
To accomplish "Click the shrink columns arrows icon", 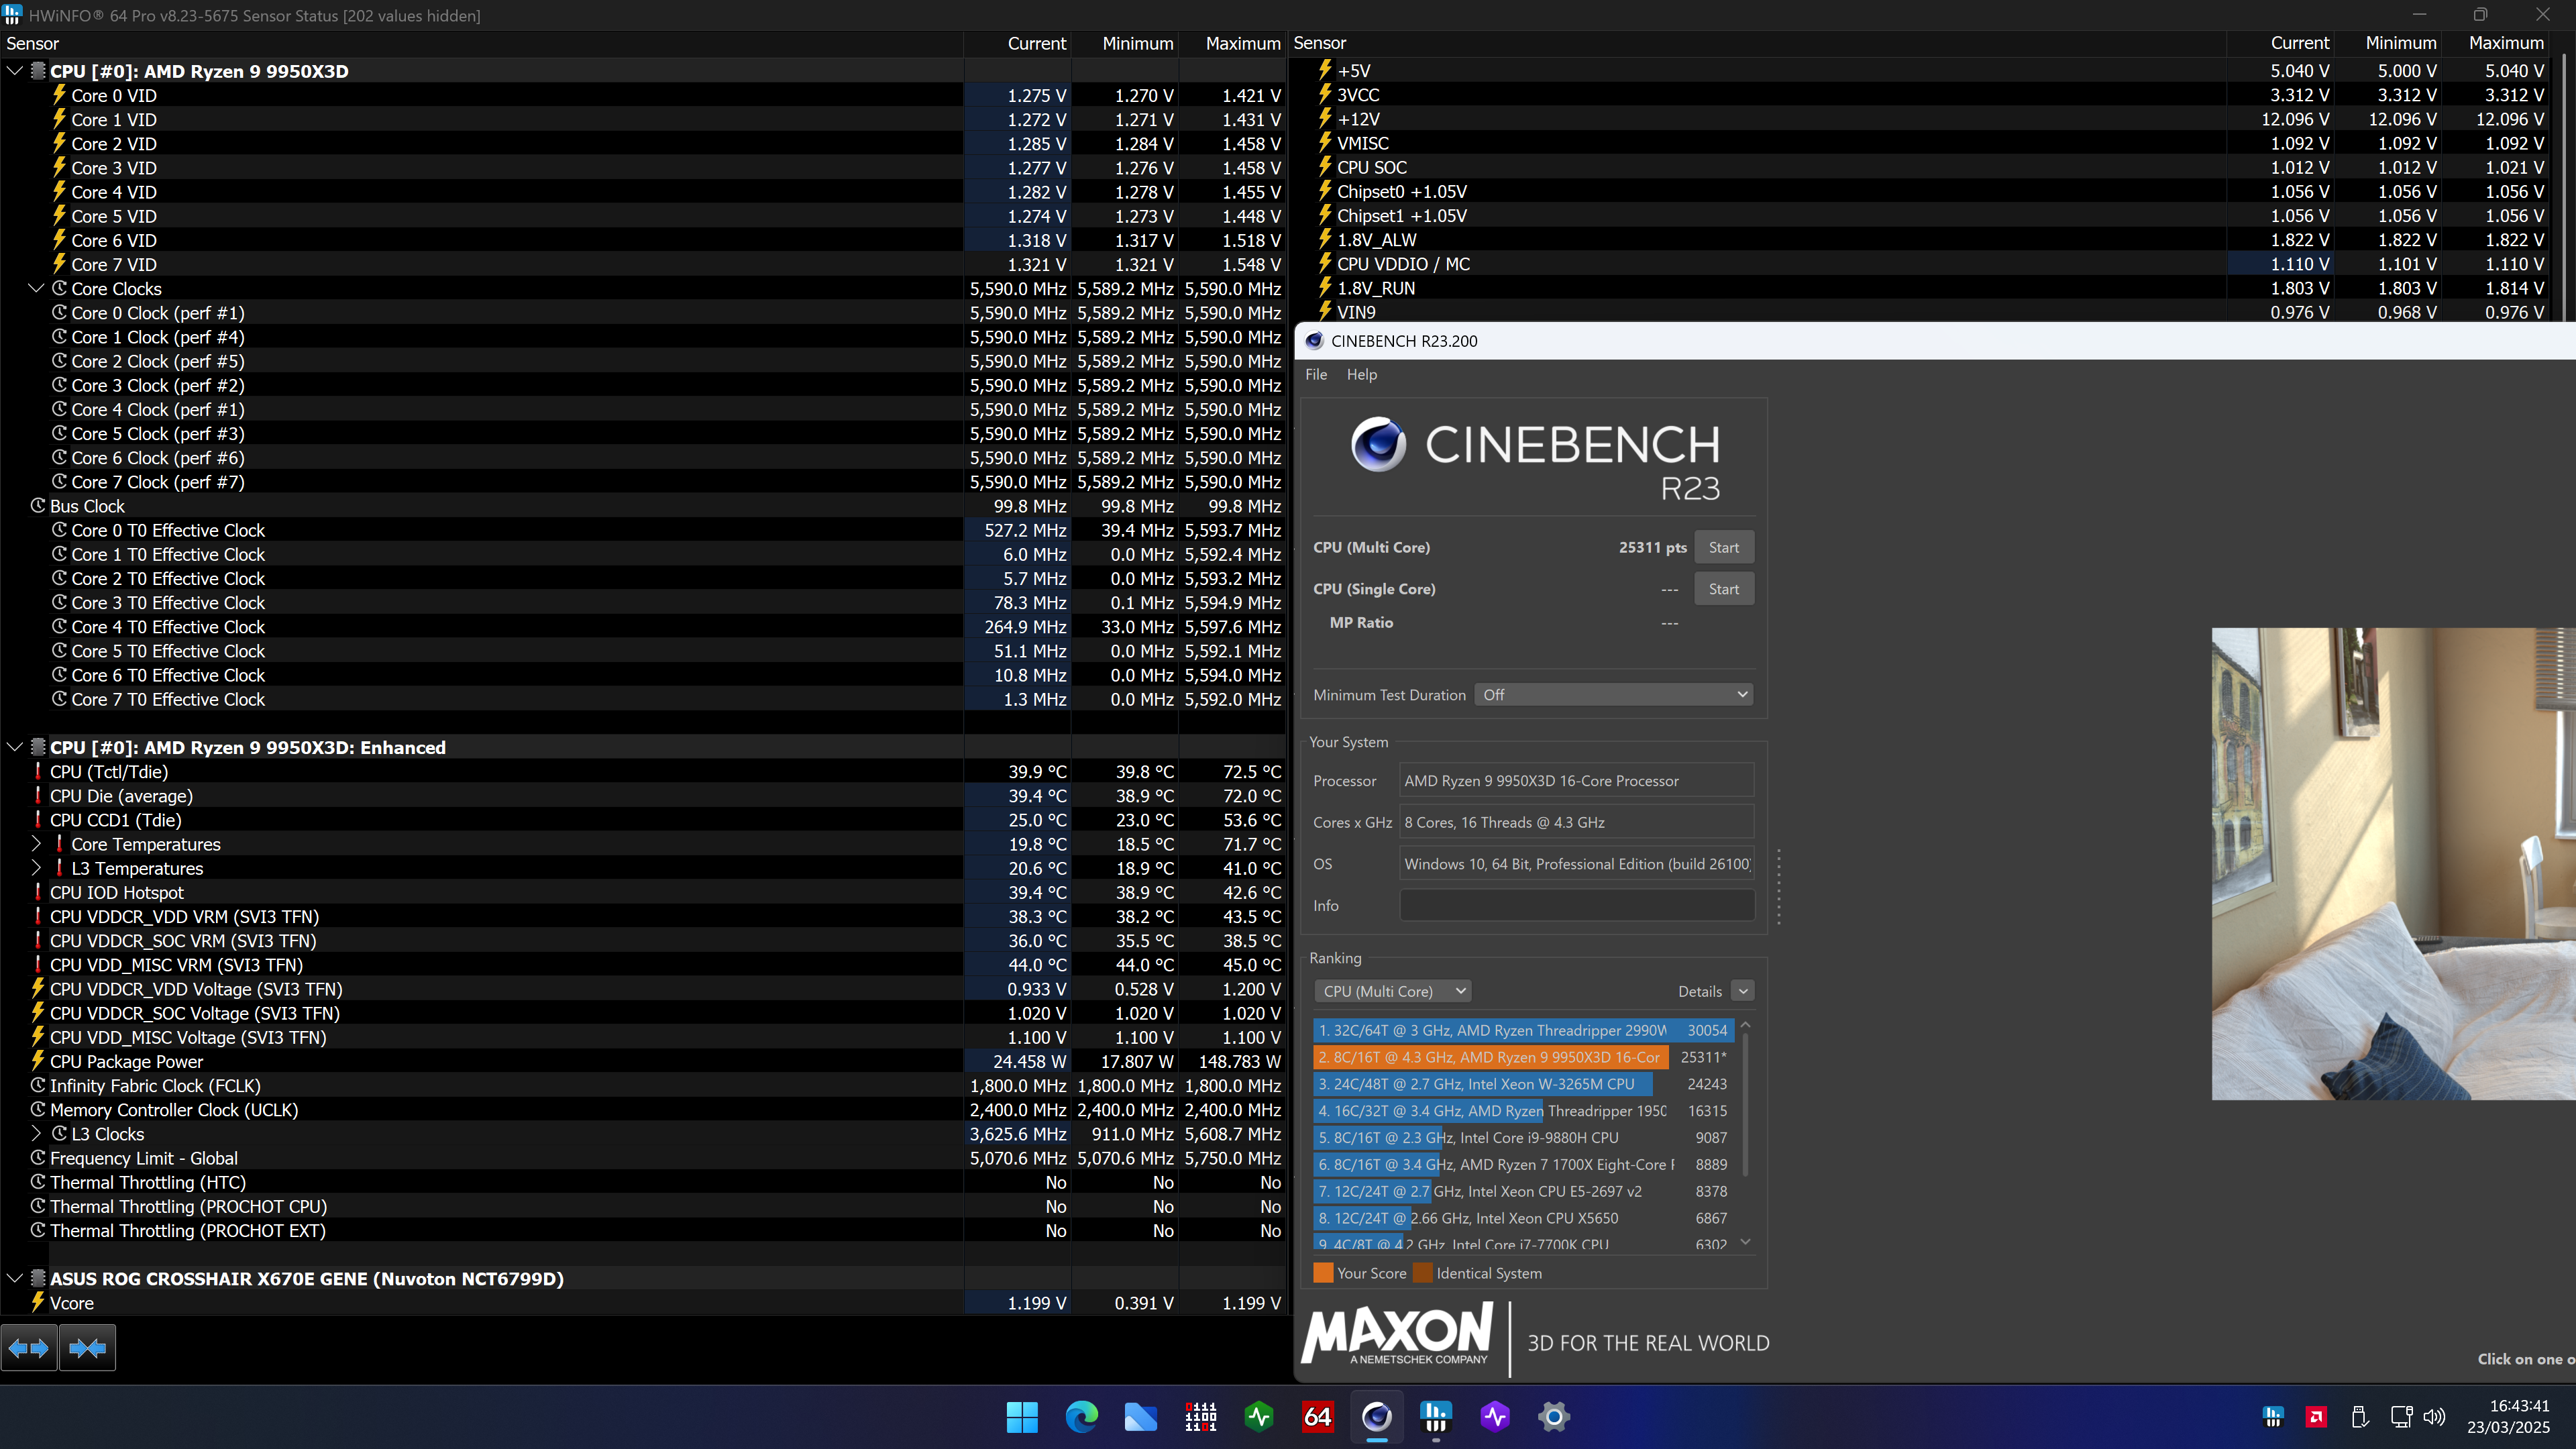I will pos(87,1348).
